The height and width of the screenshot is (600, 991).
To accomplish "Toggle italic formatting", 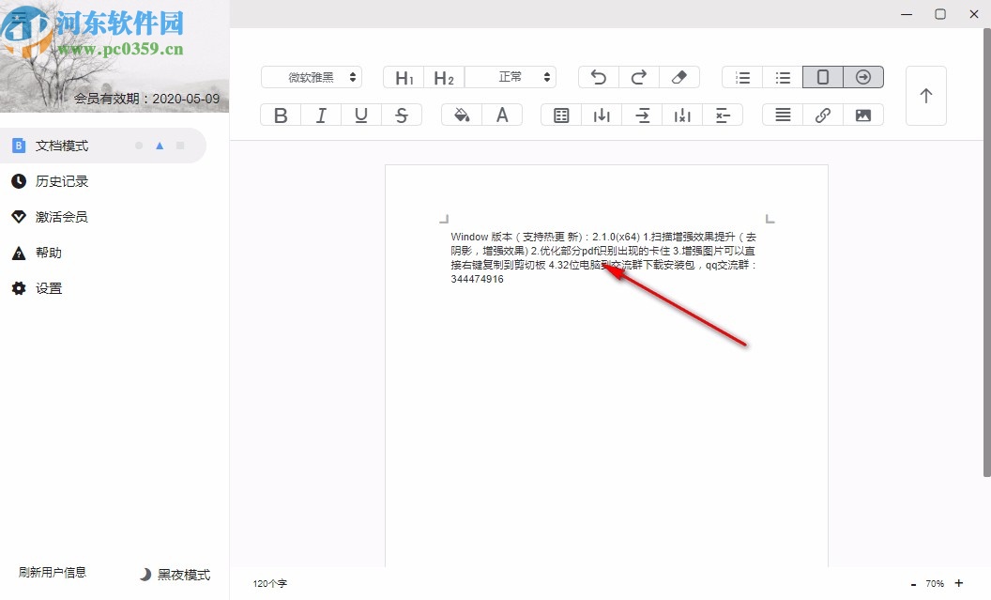I will pos(321,115).
